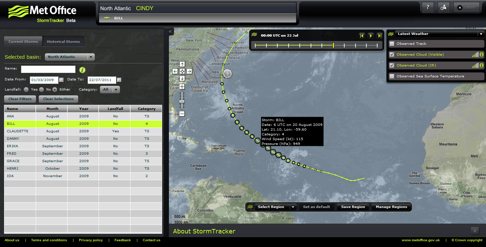486x247 pixels.
Task: Open user account settings icon in header
Action: (x=444, y=7)
